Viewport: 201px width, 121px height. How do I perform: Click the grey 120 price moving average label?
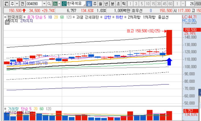tap(69, 17)
